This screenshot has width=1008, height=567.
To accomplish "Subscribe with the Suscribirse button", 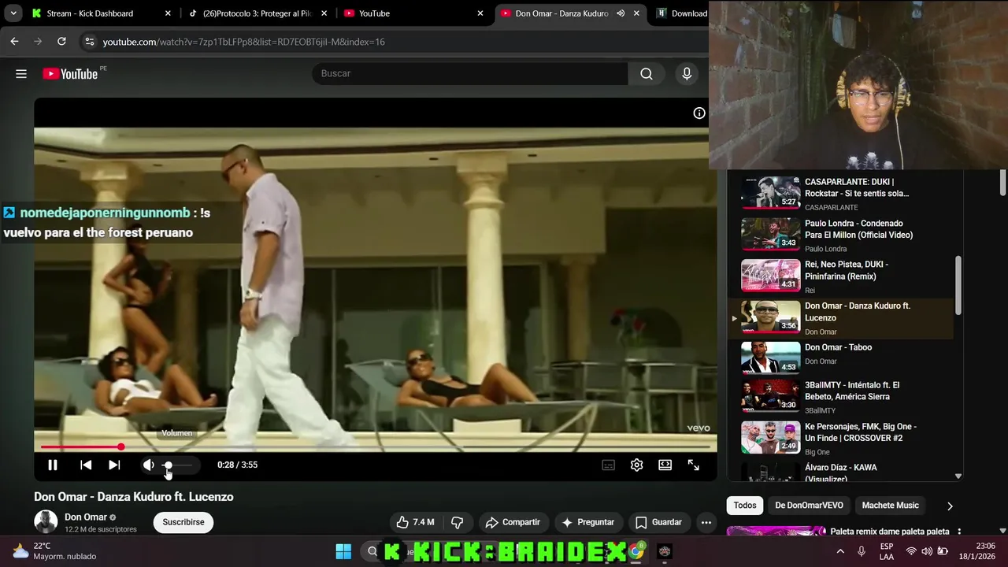I will click(183, 522).
